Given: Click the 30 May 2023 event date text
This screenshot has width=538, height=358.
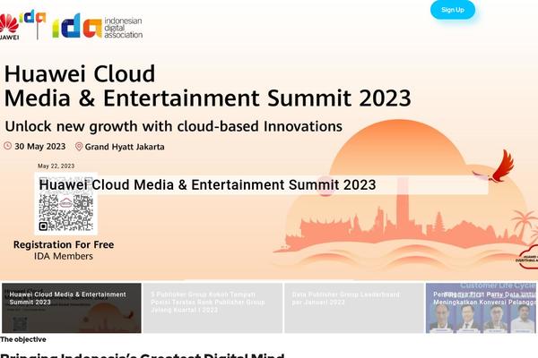Looking at the screenshot, I should (x=39, y=146).
